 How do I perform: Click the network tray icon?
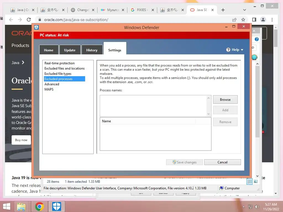(250, 206)
